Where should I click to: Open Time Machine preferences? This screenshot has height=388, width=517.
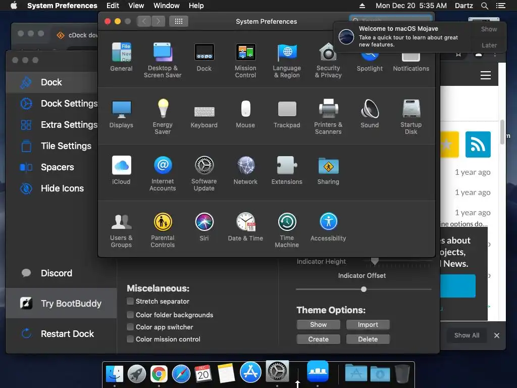click(x=287, y=230)
